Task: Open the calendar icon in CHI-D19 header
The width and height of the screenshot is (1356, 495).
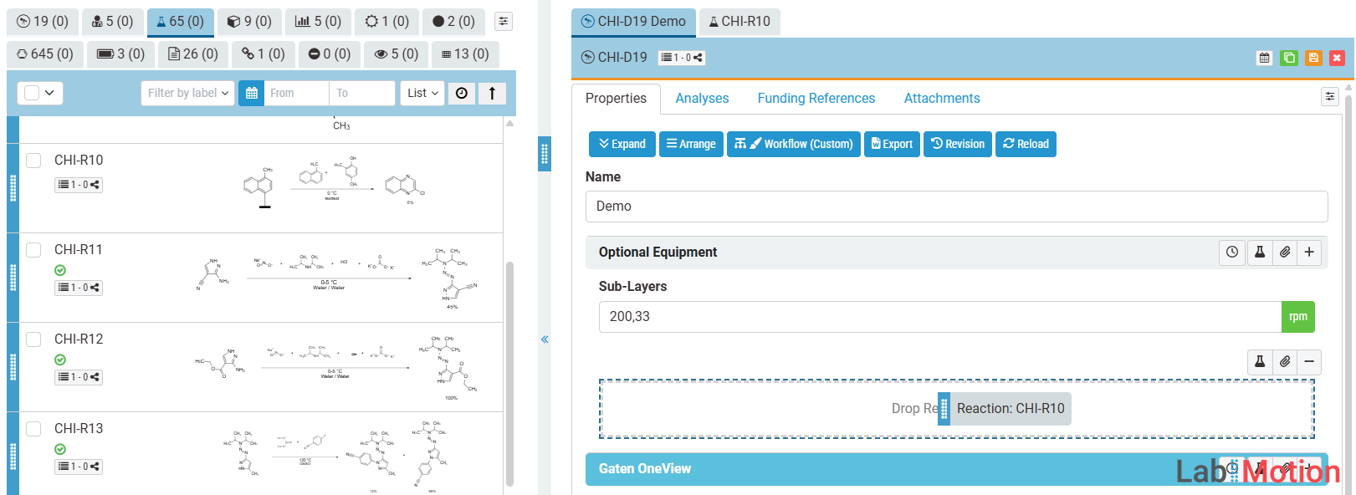Action: pyautogui.click(x=1265, y=58)
